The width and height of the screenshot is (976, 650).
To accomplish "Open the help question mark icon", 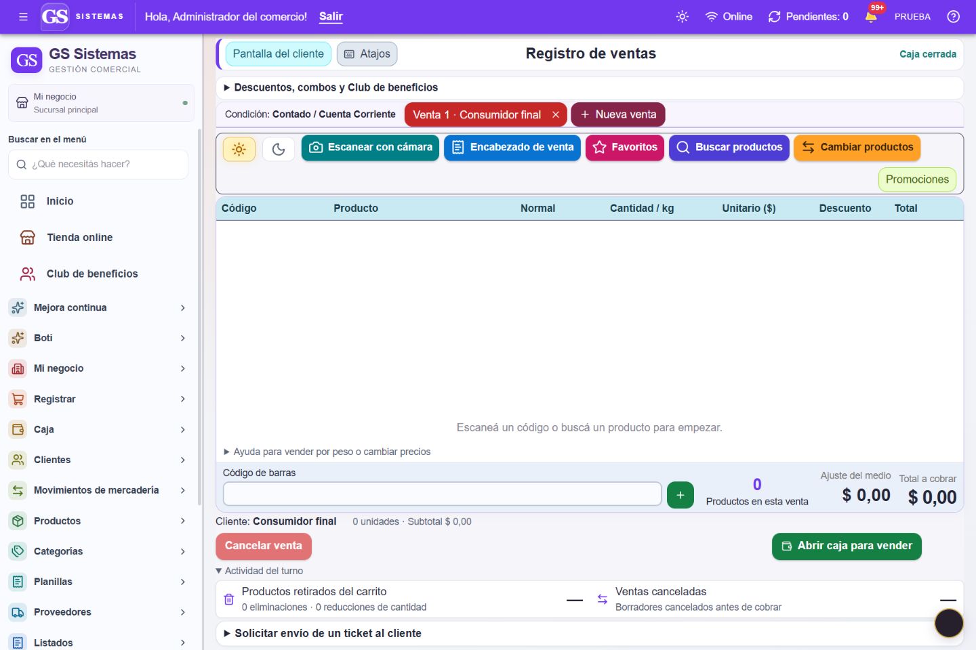I will 953,17.
